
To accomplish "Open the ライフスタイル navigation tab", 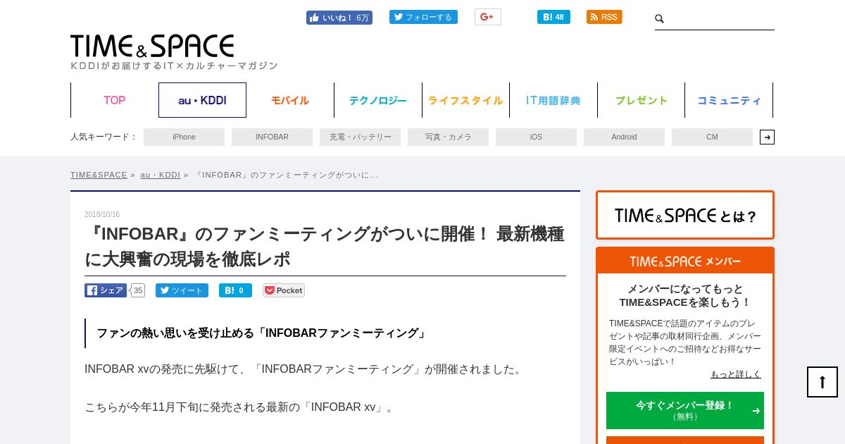I will point(465,100).
